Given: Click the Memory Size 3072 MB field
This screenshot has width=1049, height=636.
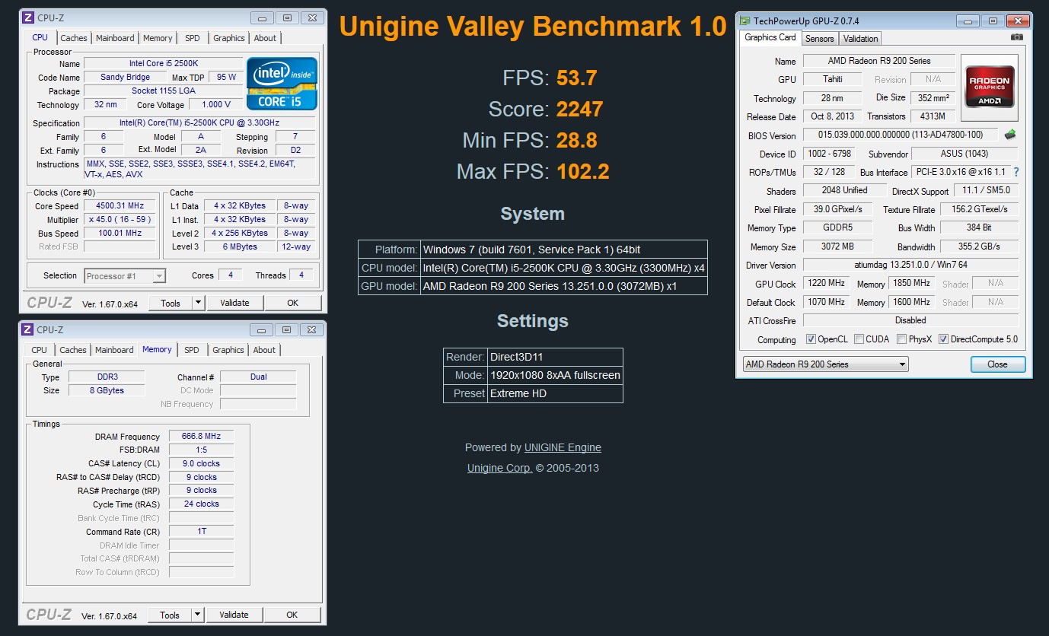Looking at the screenshot, I should (x=837, y=246).
